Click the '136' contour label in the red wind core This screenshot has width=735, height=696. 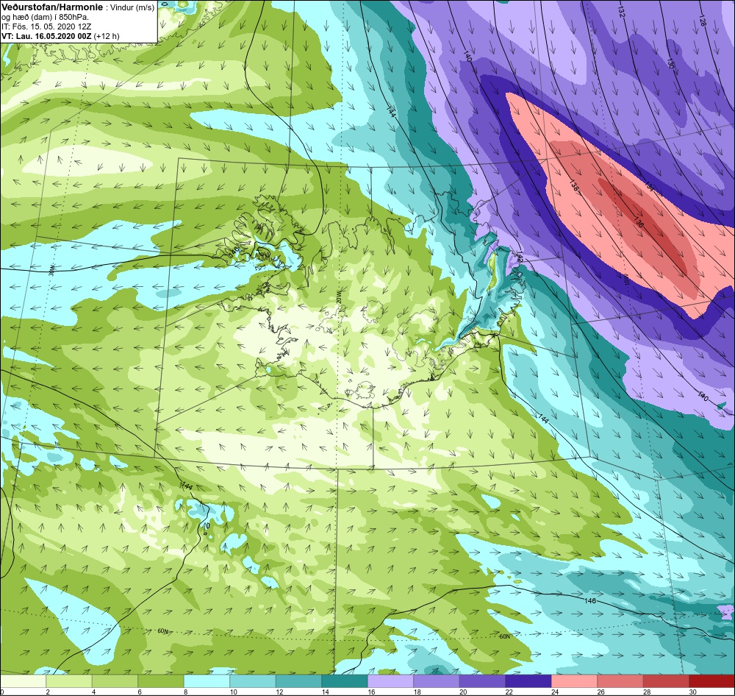click(x=639, y=221)
